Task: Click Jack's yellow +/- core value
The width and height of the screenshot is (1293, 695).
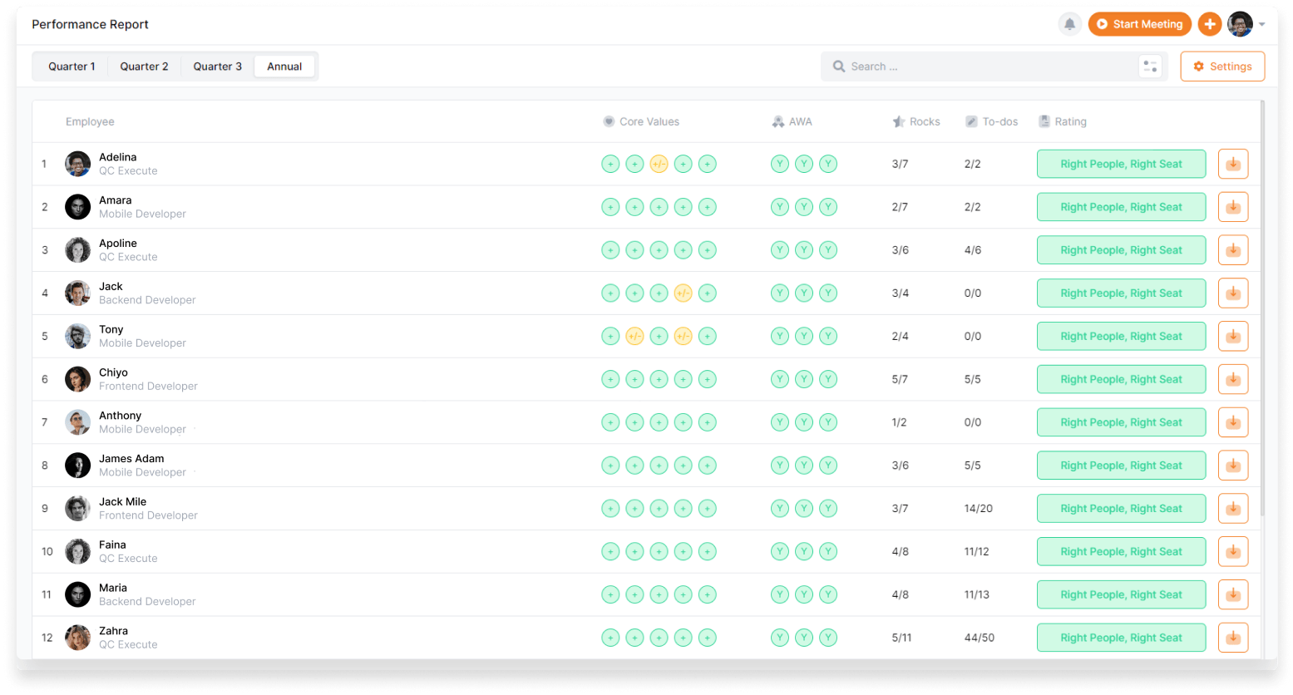Action: (x=683, y=293)
